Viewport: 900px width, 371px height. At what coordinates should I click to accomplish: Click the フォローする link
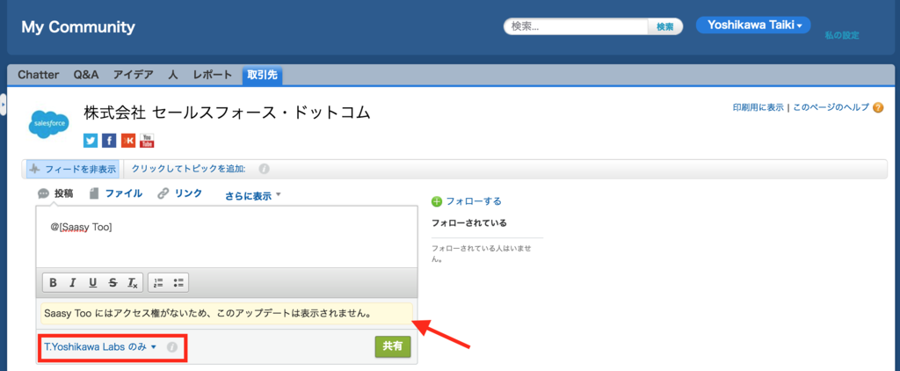[474, 201]
